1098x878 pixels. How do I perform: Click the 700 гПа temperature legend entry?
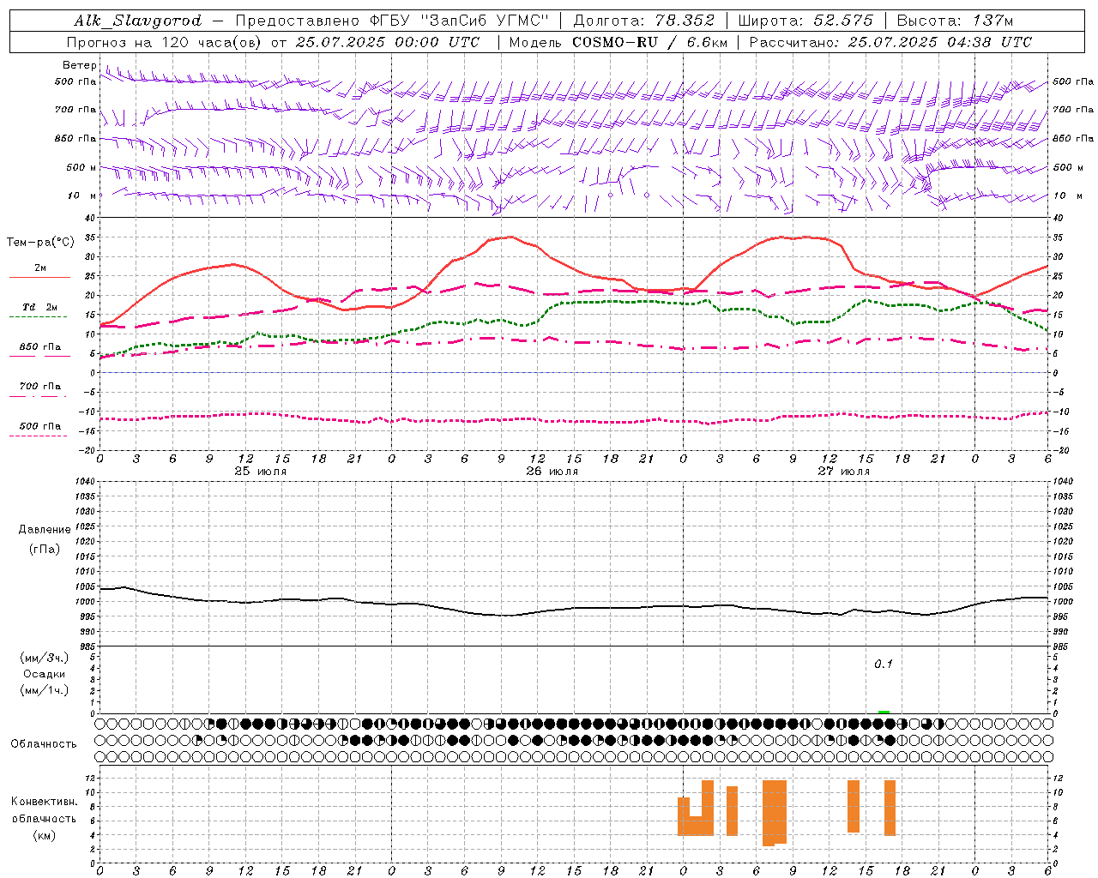39,386
